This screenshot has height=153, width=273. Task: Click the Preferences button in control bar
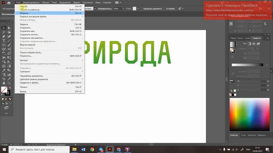pos(170,8)
